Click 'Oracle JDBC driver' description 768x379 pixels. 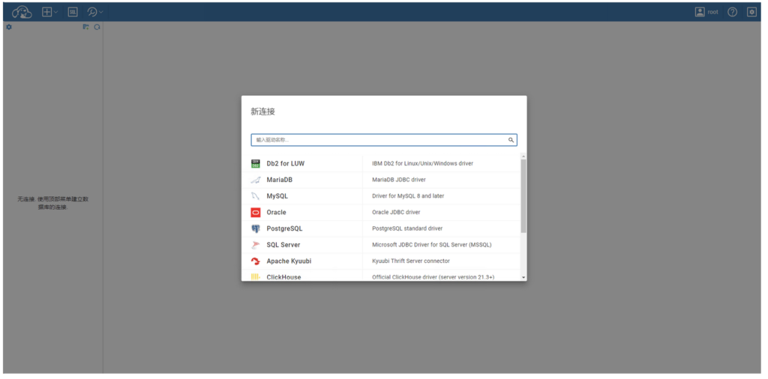[x=396, y=212]
